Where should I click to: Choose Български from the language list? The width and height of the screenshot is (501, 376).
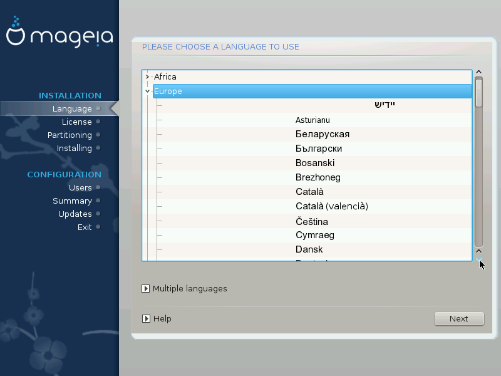(319, 149)
